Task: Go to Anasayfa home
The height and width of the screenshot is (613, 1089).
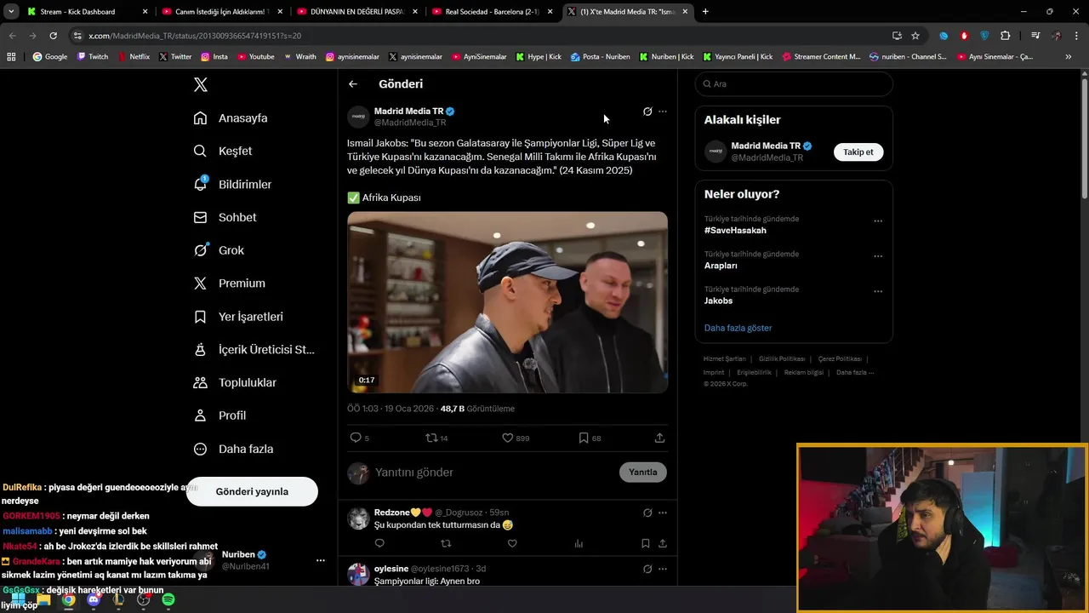Action: click(231, 118)
